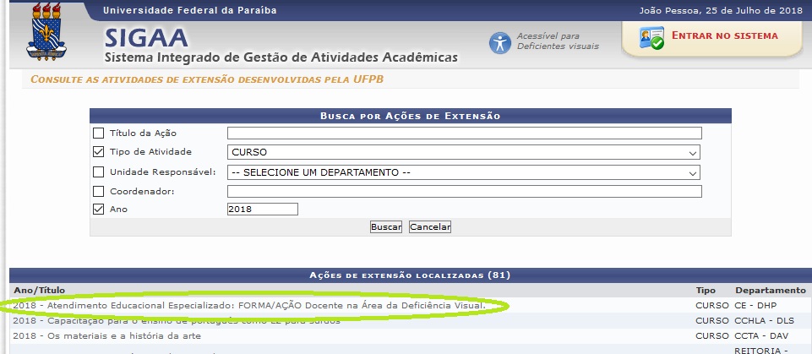Expand the Selecione um Departamento dropdown

464,172
